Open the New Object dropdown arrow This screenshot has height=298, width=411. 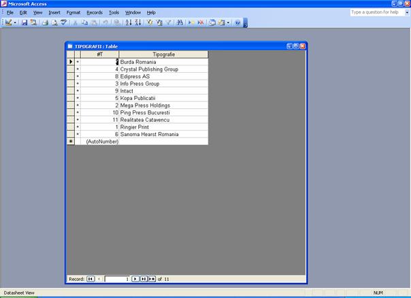[x=229, y=22]
